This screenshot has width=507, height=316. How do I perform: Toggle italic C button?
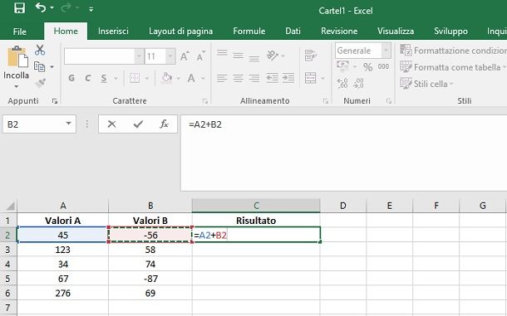87,78
